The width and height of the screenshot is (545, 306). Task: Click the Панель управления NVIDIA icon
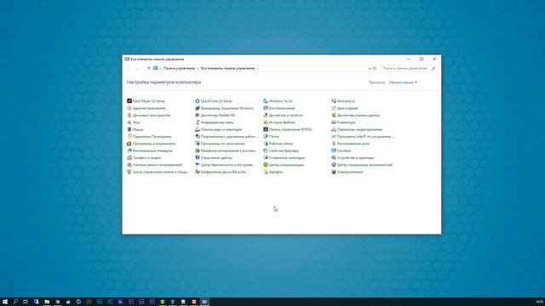266,129
